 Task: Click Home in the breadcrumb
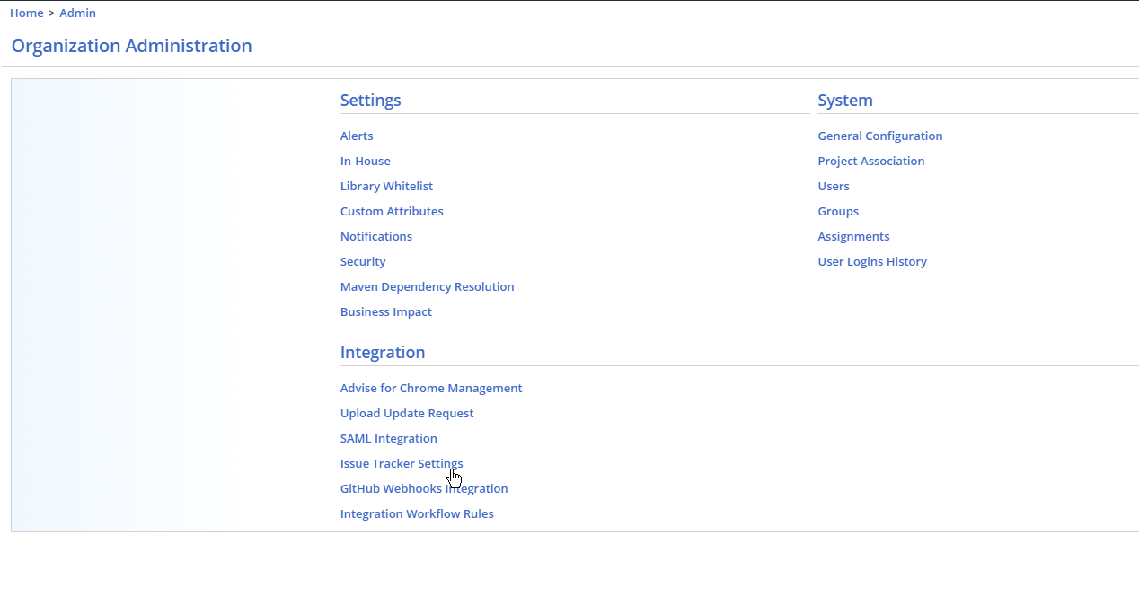point(26,13)
